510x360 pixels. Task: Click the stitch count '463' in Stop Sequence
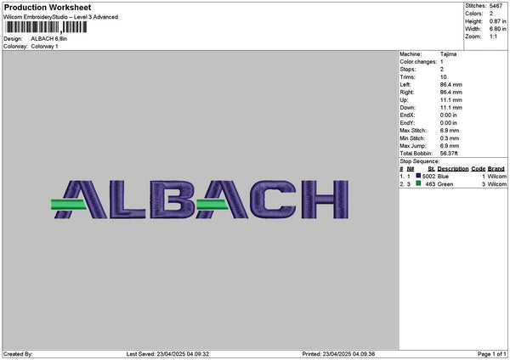coord(430,184)
